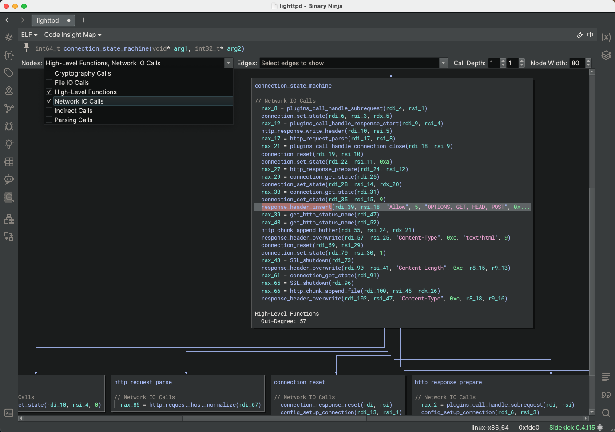
Task: Click the 0xfdc0 address in status bar
Action: (529, 428)
